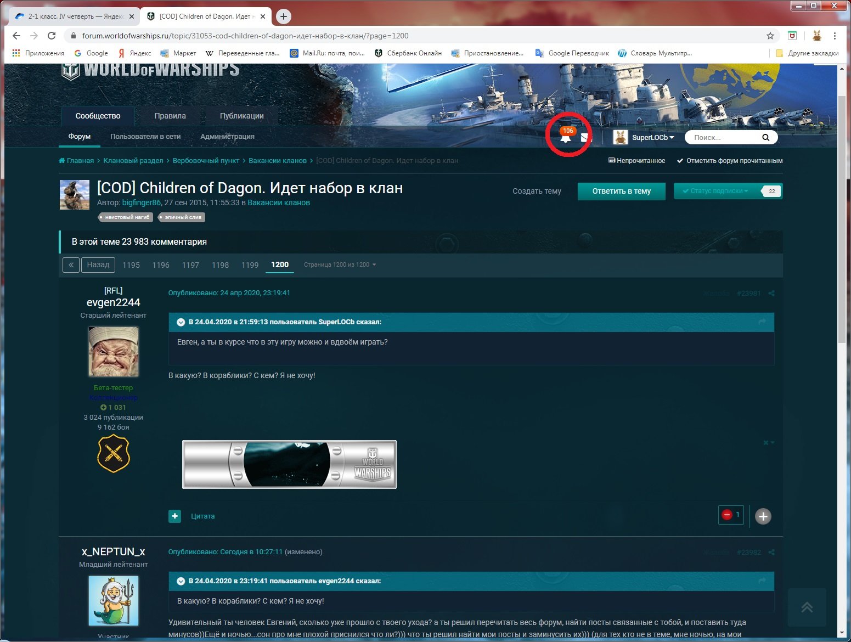Viewport: 851px width, 642px height.
Task: Collapse the evgen2244 quote block
Action: [x=181, y=581]
